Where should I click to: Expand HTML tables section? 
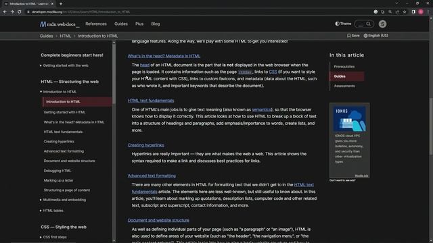click(x=51, y=211)
